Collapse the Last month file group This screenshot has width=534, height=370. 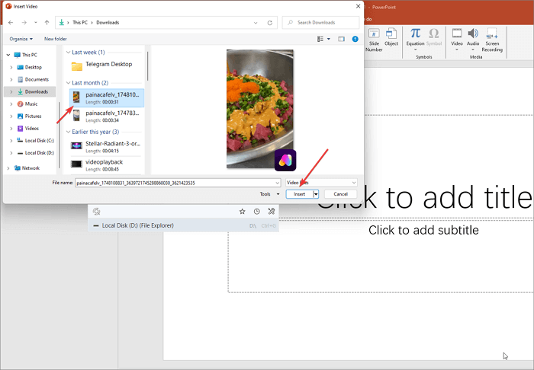(x=68, y=82)
